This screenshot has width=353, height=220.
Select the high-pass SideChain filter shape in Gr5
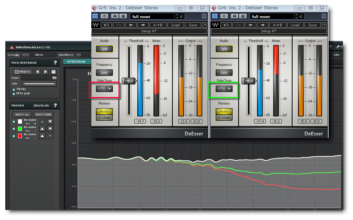tap(101, 89)
